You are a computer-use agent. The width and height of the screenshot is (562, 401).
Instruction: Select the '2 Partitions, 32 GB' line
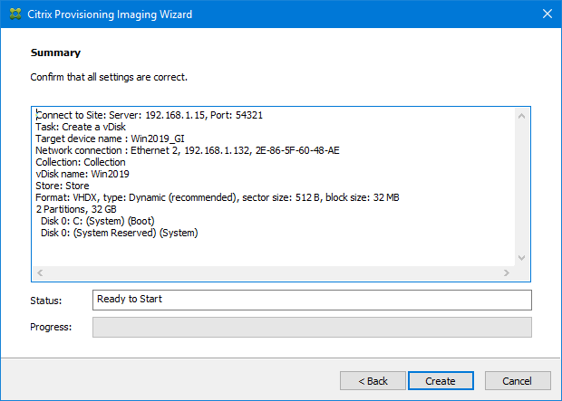(x=76, y=209)
